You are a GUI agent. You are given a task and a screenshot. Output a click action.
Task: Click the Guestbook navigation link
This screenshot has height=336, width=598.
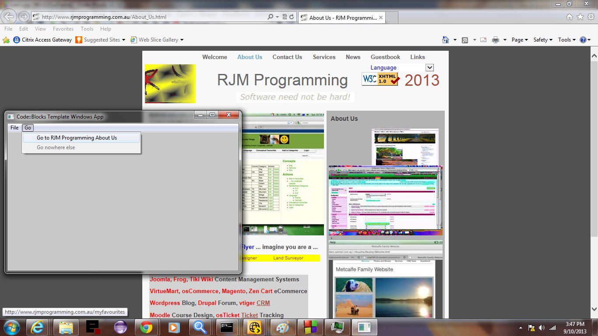tap(385, 57)
